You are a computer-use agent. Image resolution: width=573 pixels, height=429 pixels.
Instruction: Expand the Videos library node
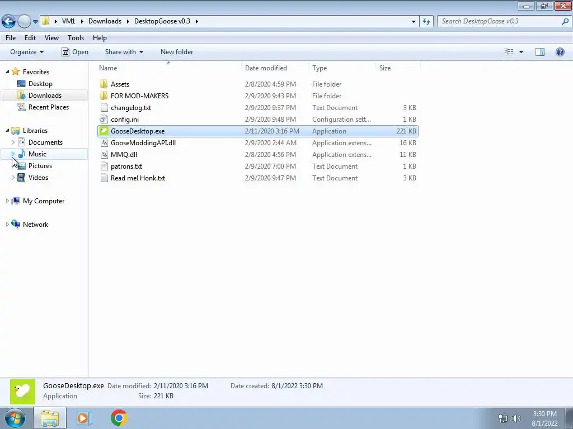pyautogui.click(x=13, y=178)
